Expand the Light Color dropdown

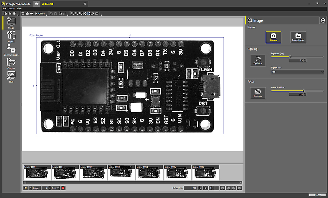(x=297, y=72)
